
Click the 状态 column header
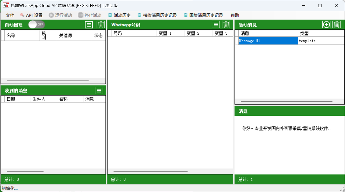coord(99,35)
